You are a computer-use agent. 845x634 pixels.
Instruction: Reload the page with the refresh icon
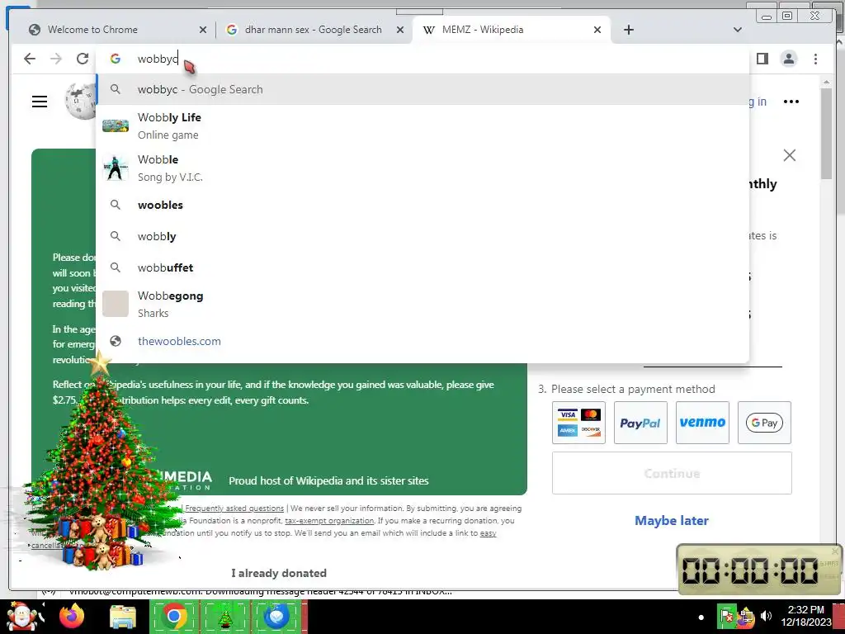click(83, 59)
